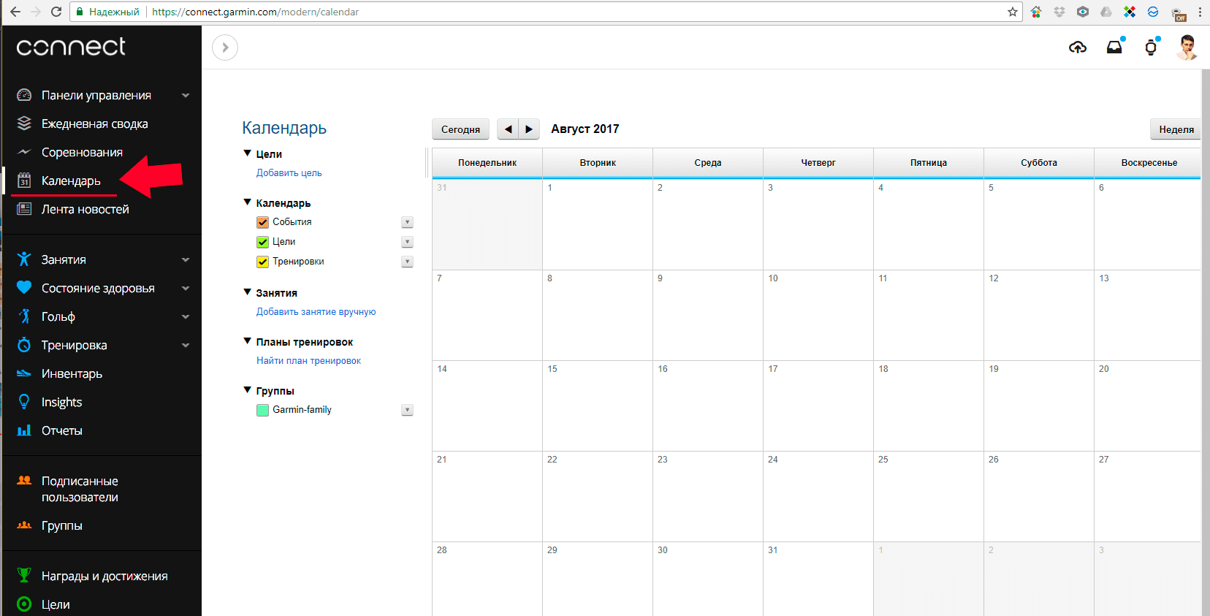Viewport: 1210px width, 616px height.
Task: Open Лента новостей in sidebar
Action: (x=85, y=209)
